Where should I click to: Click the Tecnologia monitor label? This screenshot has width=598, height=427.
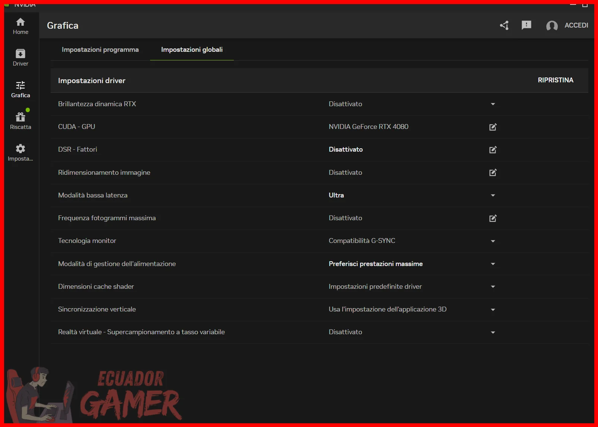tap(87, 241)
